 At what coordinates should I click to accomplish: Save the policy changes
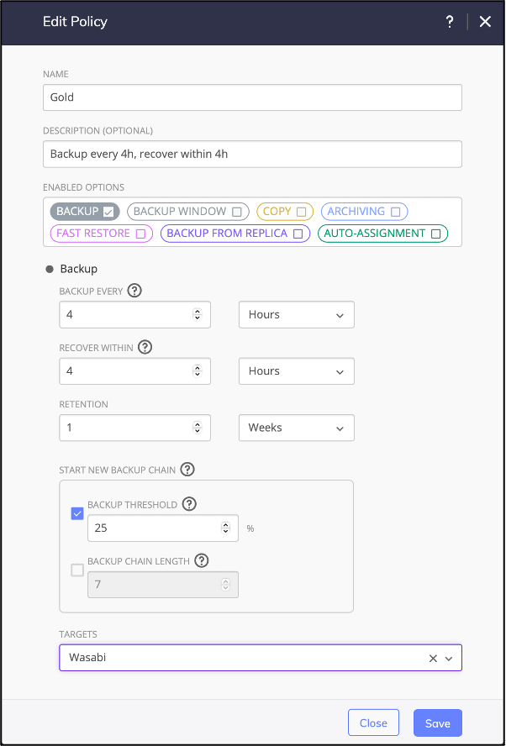[437, 723]
